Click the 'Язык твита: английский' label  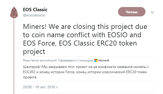(x=40, y=60)
